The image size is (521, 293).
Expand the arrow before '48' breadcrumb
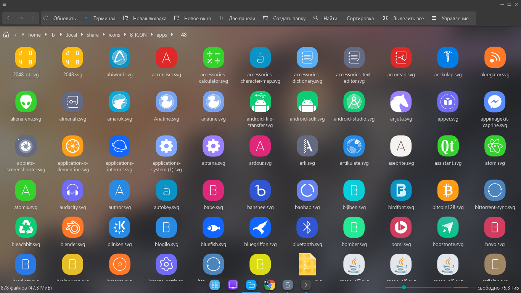(172, 34)
